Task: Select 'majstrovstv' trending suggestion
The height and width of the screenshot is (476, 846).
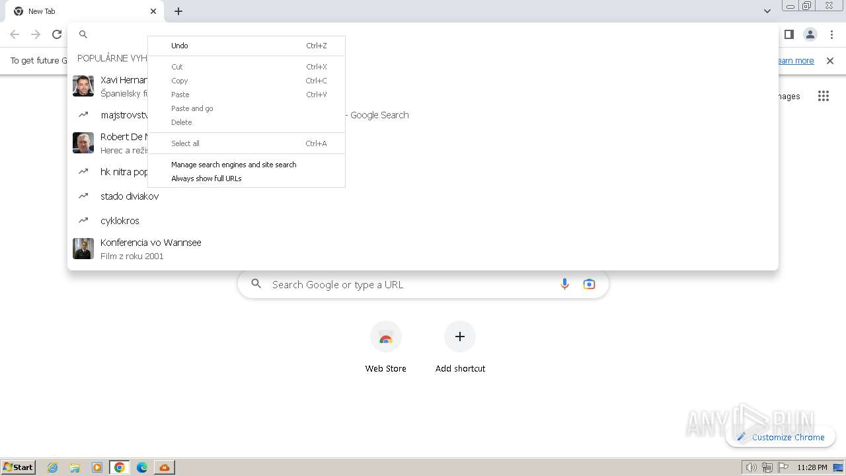Action: [x=423, y=115]
